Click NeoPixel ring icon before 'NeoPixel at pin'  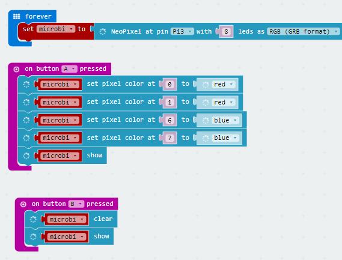click(103, 32)
